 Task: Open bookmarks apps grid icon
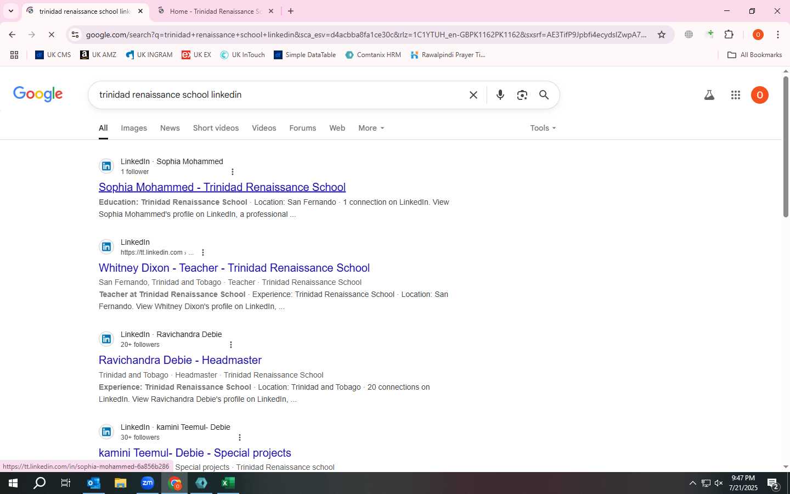tap(14, 55)
